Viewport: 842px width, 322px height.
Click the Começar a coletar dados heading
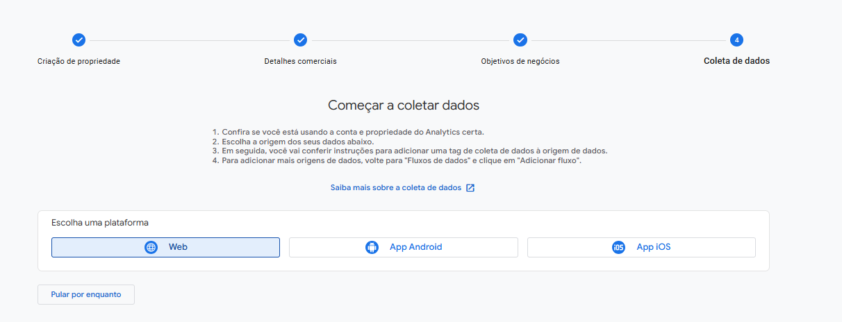(403, 105)
